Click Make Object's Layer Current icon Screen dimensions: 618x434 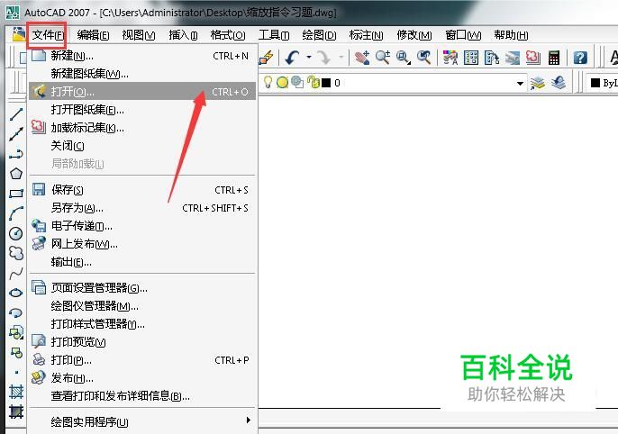[x=538, y=83]
